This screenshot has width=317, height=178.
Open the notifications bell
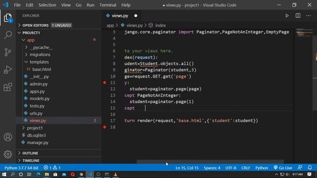310,168
